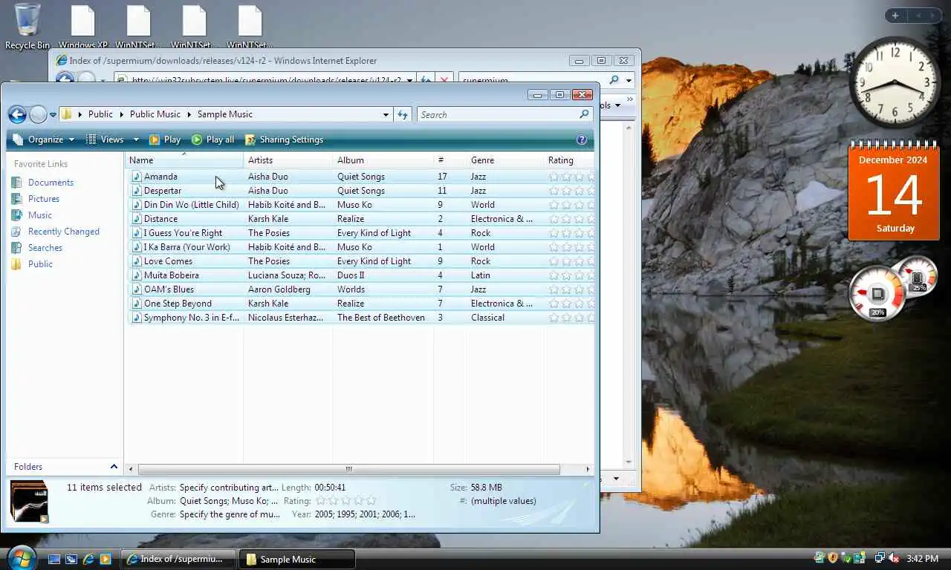Screen dimensions: 951x570
Task: Refresh the Sample Music folder view
Action: 403,114
